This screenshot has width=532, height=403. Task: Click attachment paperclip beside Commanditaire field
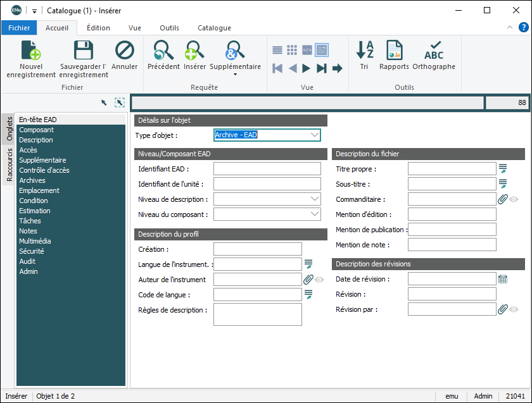click(503, 199)
